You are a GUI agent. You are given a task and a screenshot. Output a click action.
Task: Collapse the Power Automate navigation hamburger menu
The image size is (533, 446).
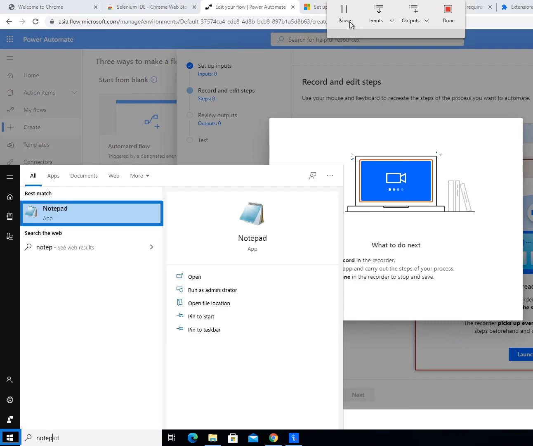tap(10, 58)
